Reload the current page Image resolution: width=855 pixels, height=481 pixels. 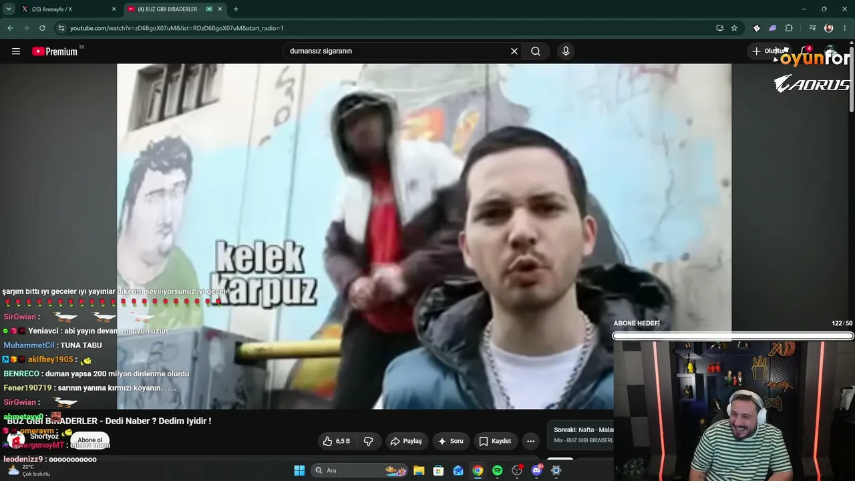click(42, 28)
